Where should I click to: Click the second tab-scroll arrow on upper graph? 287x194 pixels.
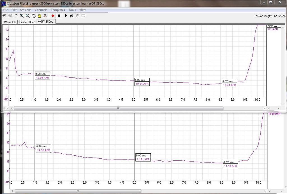(x=7, y=108)
